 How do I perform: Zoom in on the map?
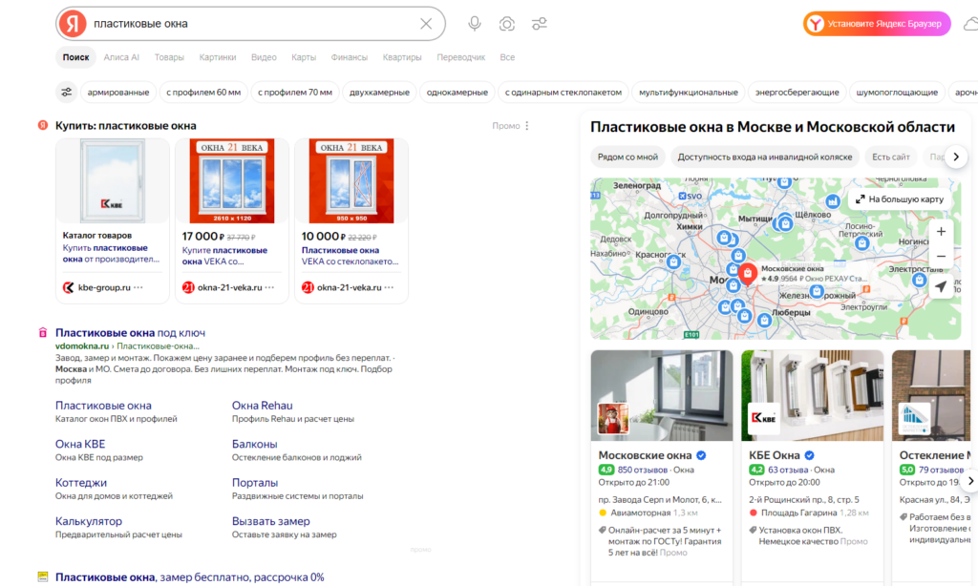[941, 231]
